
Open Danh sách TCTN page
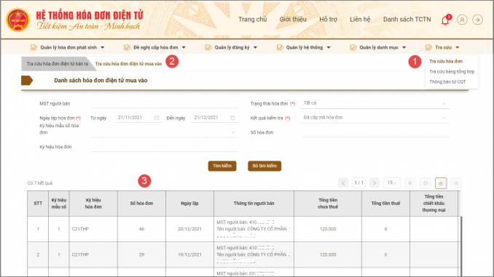tap(407, 20)
